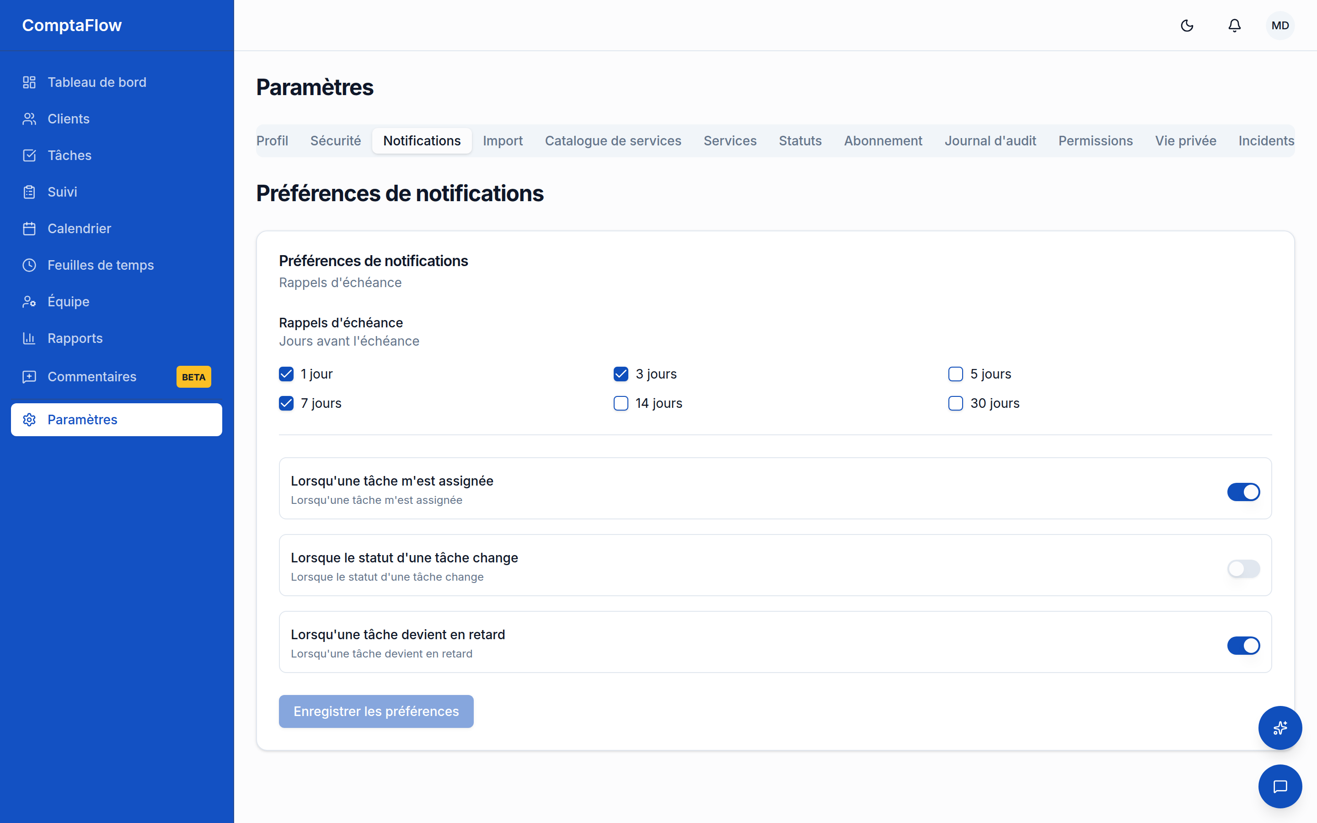
Task: Enable the 5 jours reminder checkbox
Action: click(956, 374)
